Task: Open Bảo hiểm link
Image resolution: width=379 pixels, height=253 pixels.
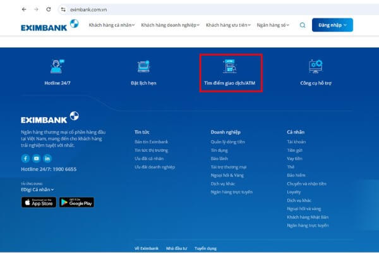Action: click(296, 175)
